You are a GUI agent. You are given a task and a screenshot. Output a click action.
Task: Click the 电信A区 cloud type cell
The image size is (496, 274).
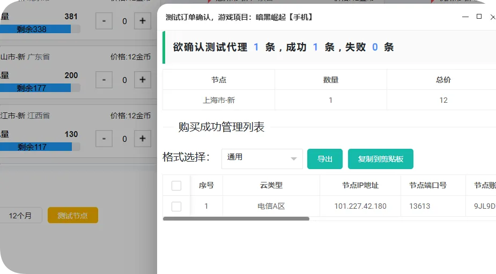(271, 206)
